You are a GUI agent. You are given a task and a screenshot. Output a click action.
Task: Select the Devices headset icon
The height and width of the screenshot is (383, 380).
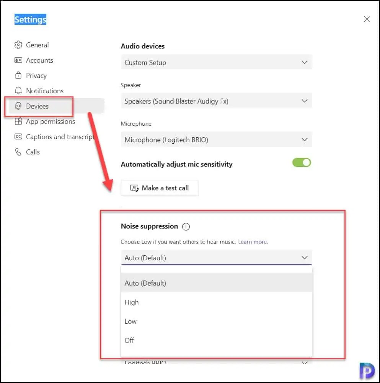coord(18,106)
